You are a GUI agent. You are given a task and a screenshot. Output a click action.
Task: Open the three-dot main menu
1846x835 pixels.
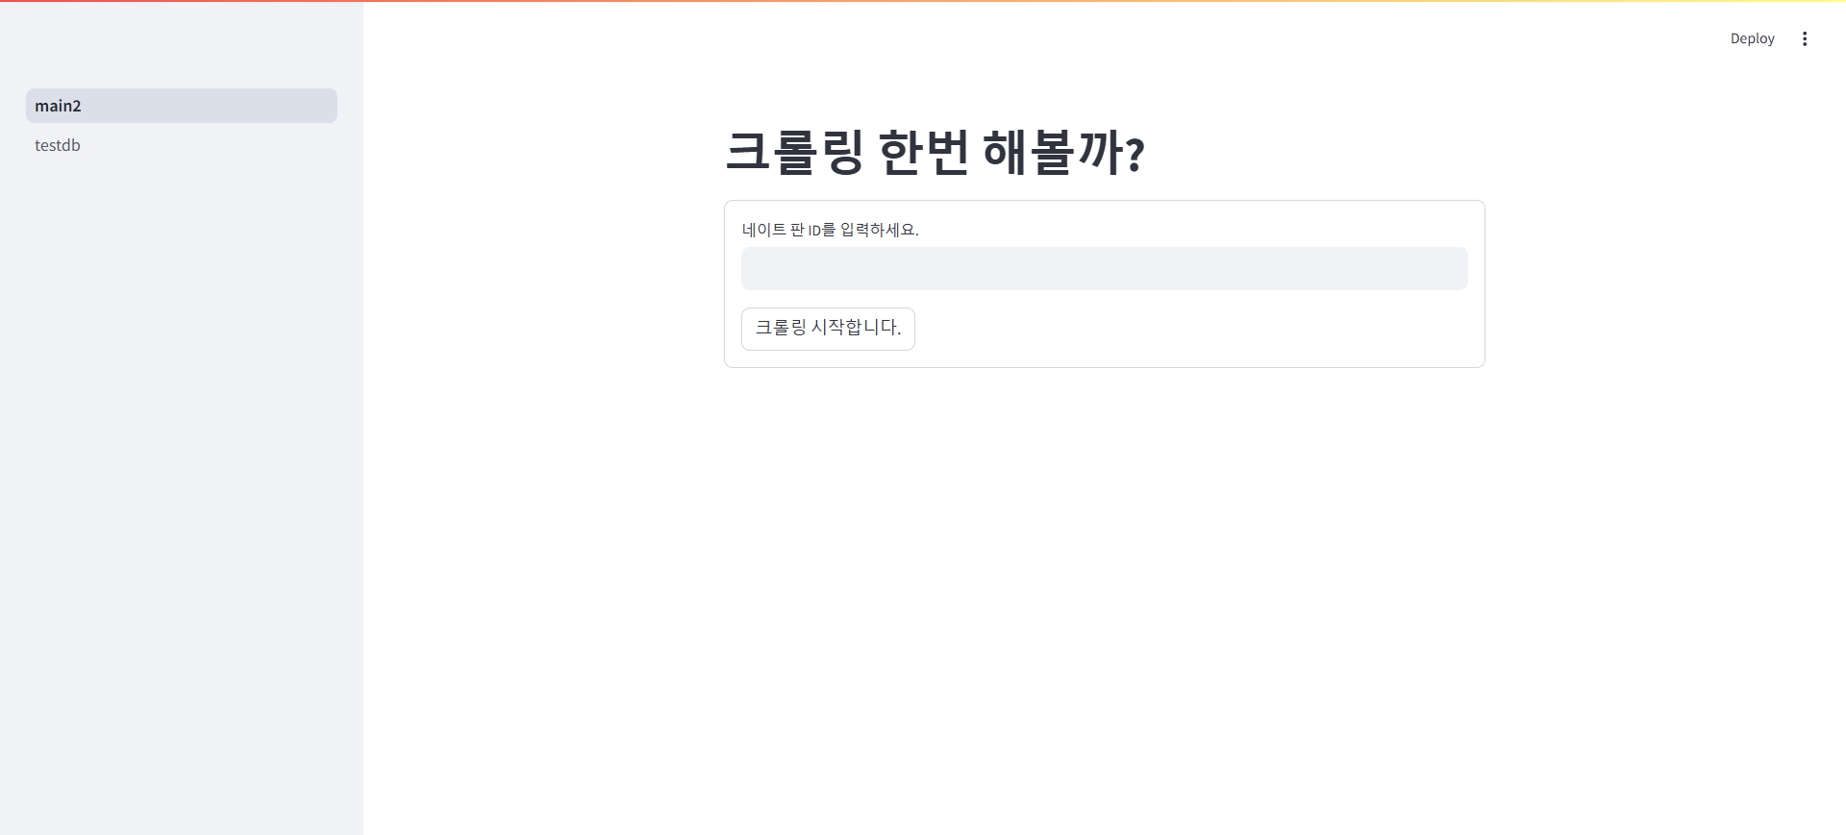point(1805,38)
